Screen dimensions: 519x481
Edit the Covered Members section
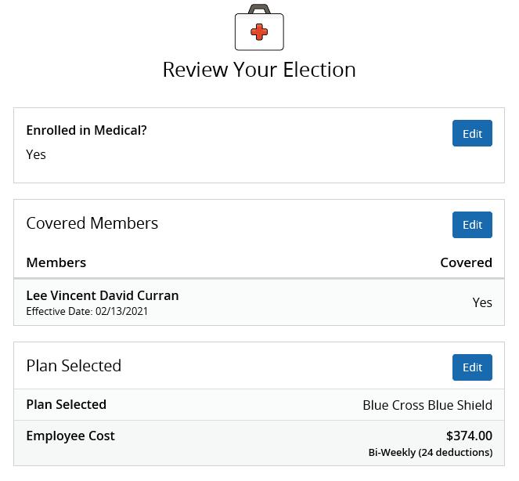472,225
